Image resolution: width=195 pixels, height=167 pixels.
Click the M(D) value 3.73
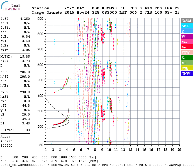coord(26,61)
